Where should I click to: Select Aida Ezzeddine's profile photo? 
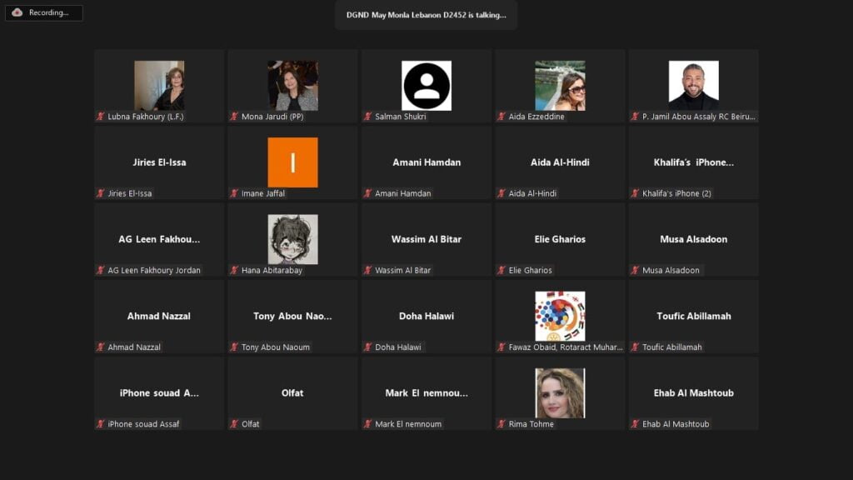pyautogui.click(x=560, y=86)
